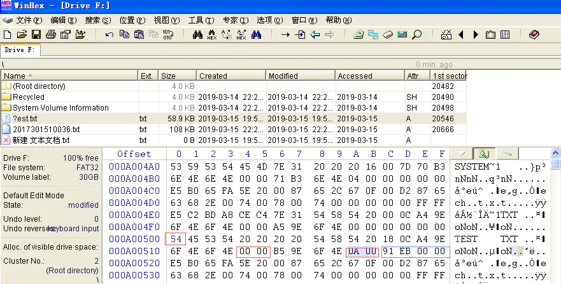Click the hex view scrollbar up arrow

[x=556, y=153]
